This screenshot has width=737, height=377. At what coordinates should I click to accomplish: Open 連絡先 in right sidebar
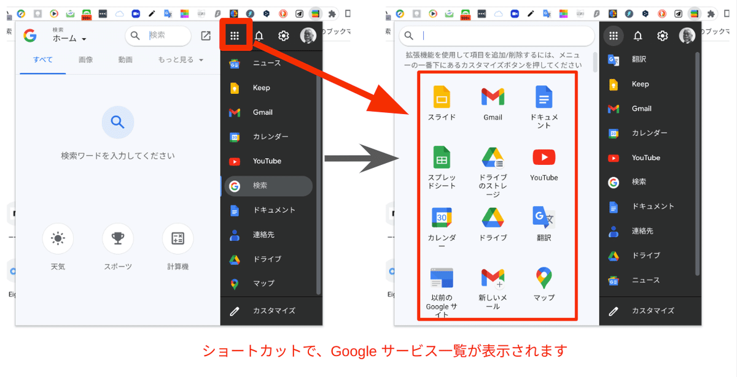point(647,231)
